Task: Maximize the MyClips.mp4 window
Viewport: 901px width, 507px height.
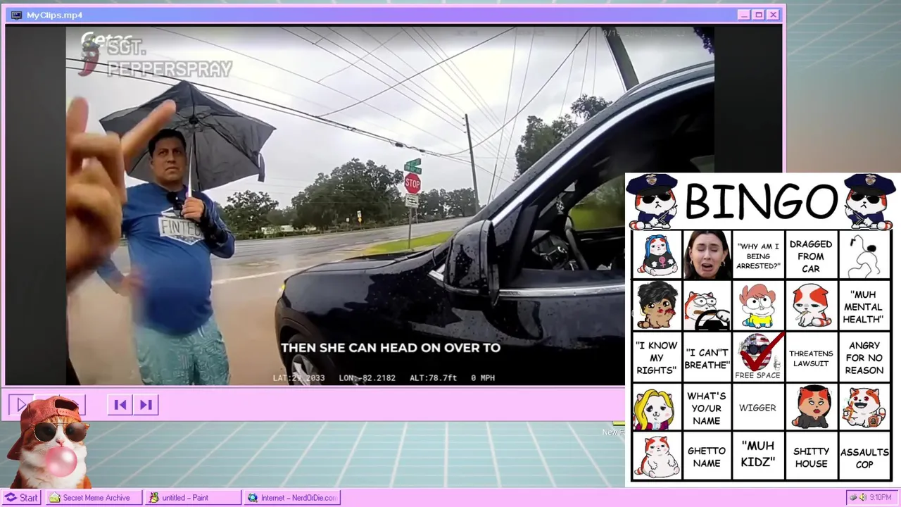Action: coord(759,15)
